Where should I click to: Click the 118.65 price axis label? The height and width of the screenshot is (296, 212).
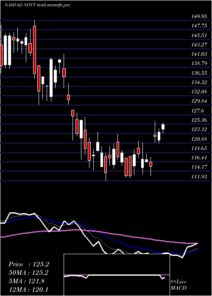(199, 148)
